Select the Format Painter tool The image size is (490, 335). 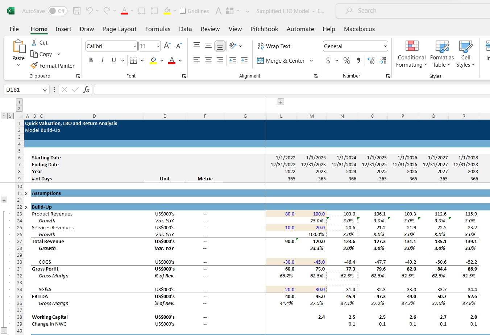[x=53, y=66]
